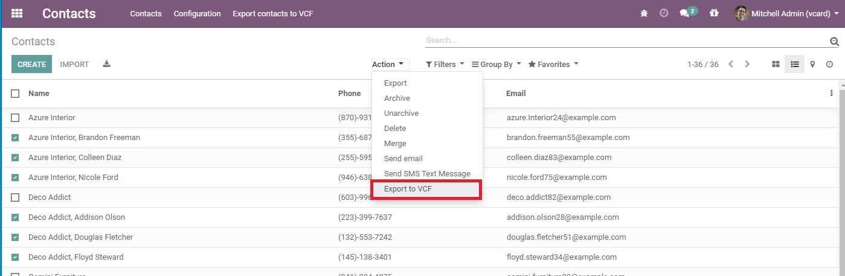Open the activities clock icon in navbar
This screenshot has width=845, height=276.
(664, 13)
